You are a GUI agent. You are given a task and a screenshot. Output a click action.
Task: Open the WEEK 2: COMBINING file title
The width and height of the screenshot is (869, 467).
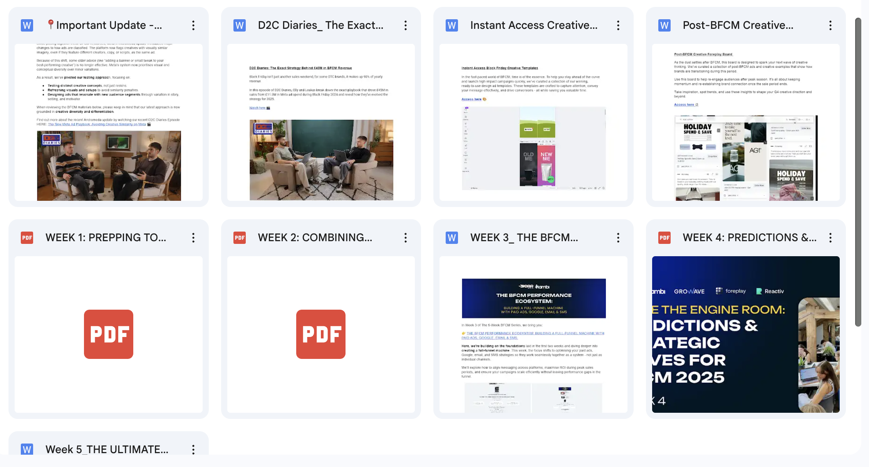pos(315,238)
